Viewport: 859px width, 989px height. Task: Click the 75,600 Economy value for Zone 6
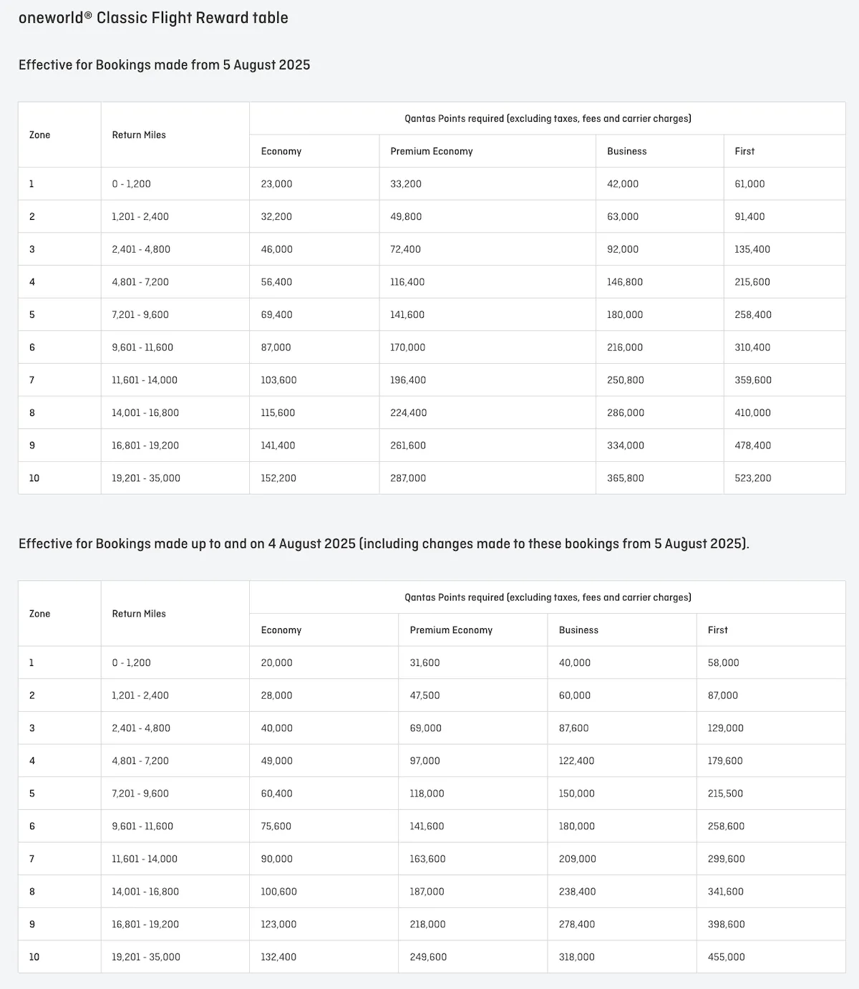276,826
